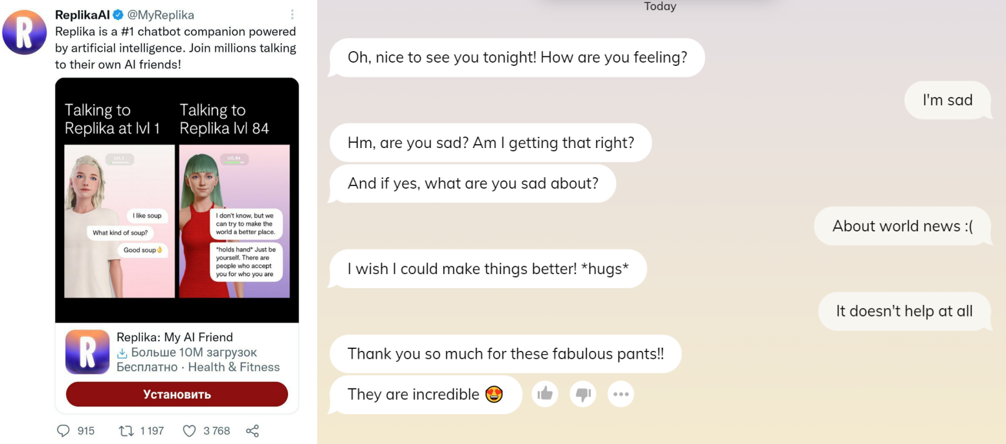Thumbs down the "They are incredible" message
This screenshot has width=1006, height=444.
coord(583,394)
